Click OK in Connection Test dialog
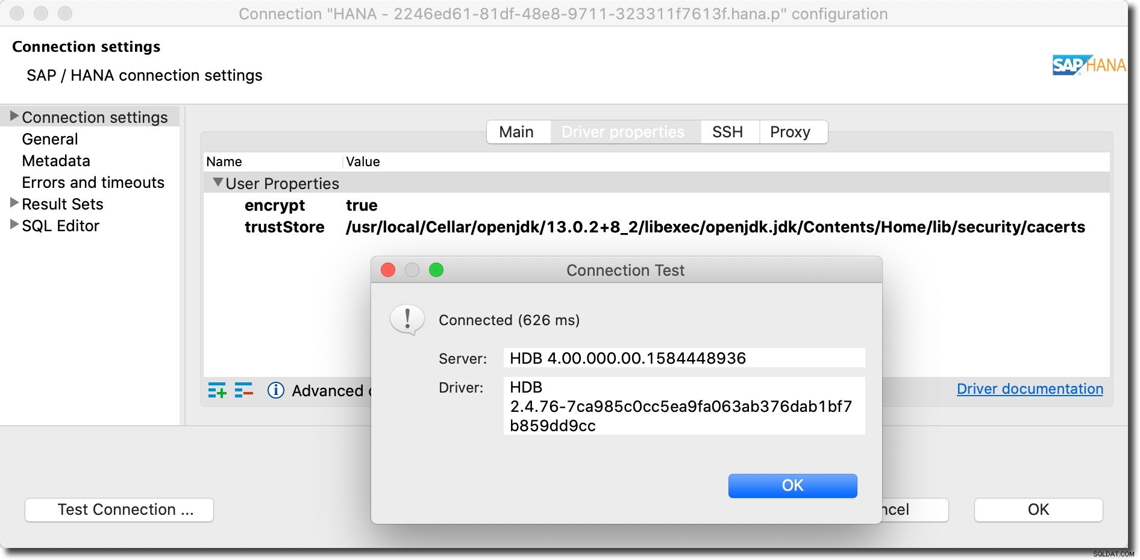Image resolution: width=1140 pixels, height=560 pixels. (793, 486)
